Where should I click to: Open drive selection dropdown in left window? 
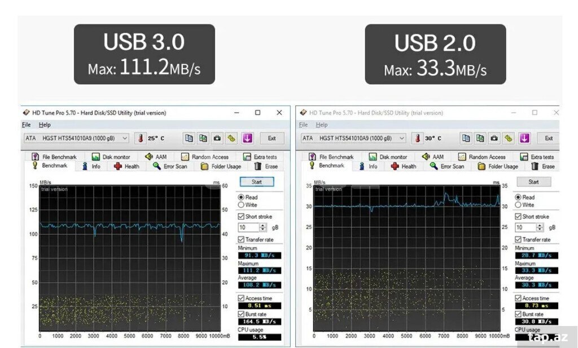tap(76, 138)
